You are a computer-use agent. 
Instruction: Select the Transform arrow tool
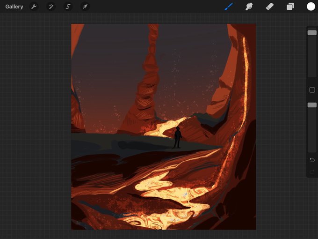point(85,7)
